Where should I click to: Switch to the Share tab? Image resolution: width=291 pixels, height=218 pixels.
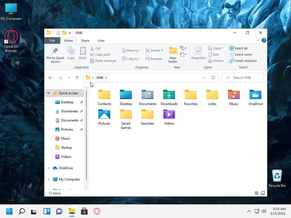pyautogui.click(x=85, y=41)
